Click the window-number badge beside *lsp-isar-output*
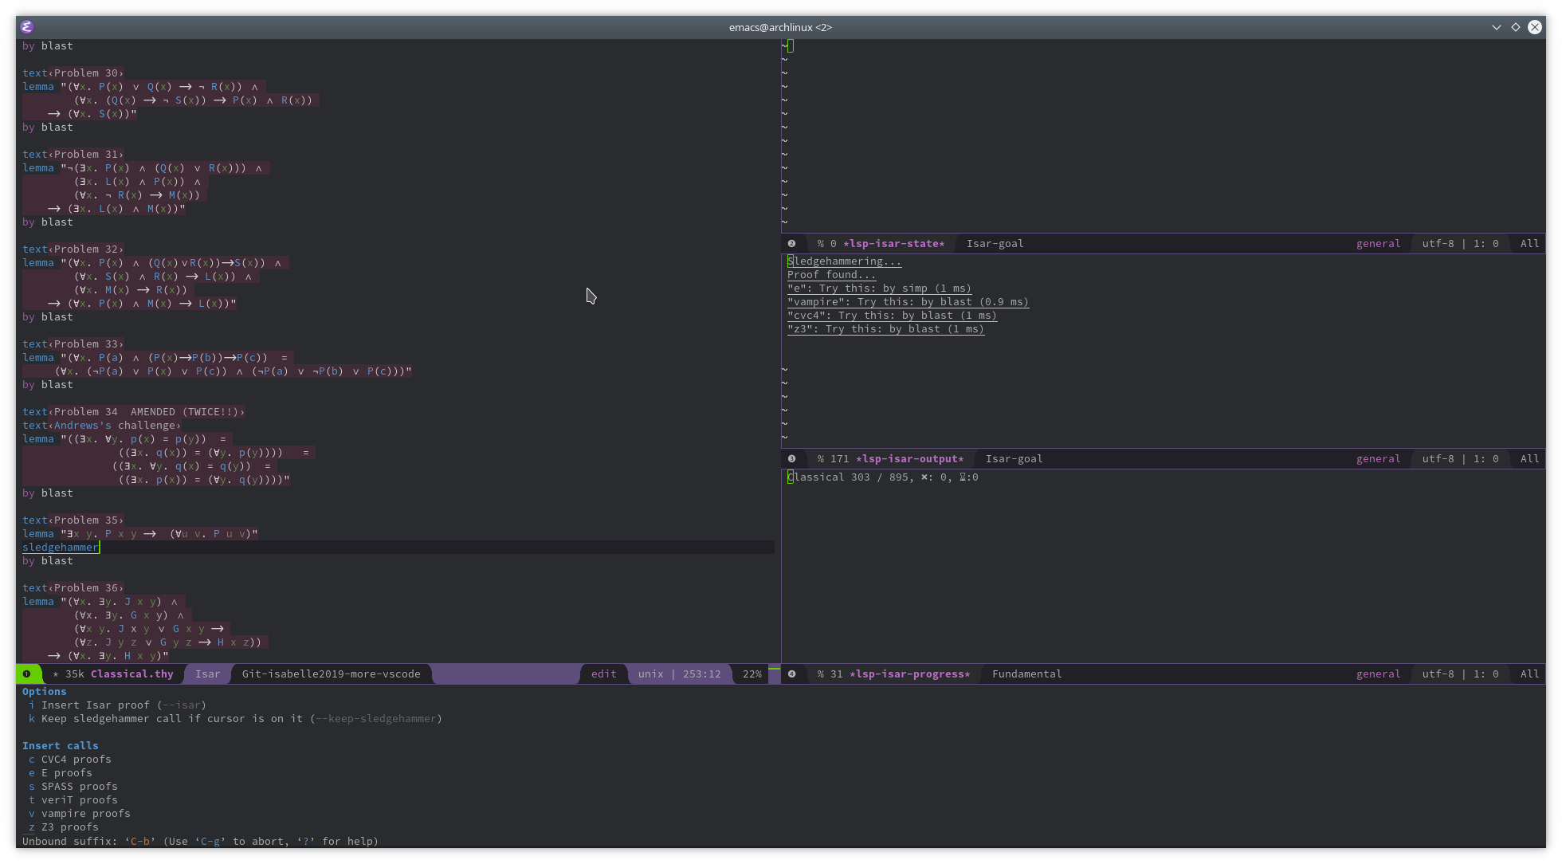The width and height of the screenshot is (1562, 864). point(791,459)
